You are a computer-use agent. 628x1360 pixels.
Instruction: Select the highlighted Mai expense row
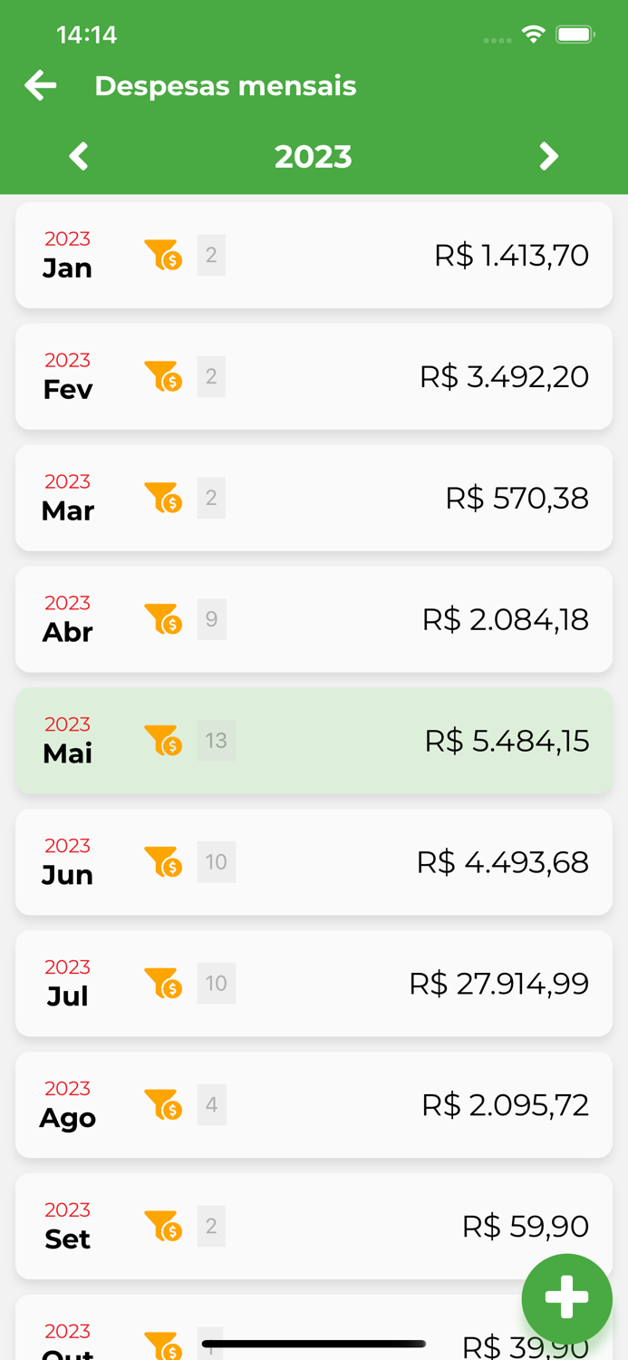(314, 741)
